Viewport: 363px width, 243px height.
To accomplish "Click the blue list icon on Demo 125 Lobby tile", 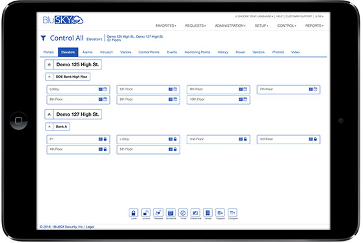I will click(100, 89).
